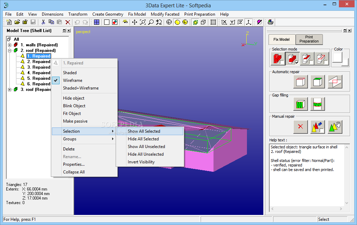Screen dimensions: 357x225
Task: Click the Help text vertical scrollbar down arrow
Action: 347,203
